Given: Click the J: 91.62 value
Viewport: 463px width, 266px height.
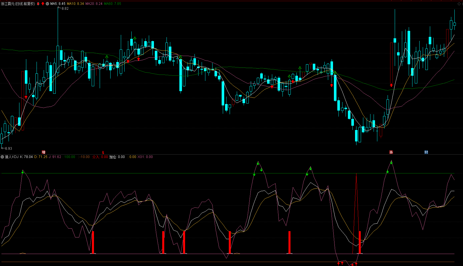Looking at the screenshot, I should (x=55, y=157).
